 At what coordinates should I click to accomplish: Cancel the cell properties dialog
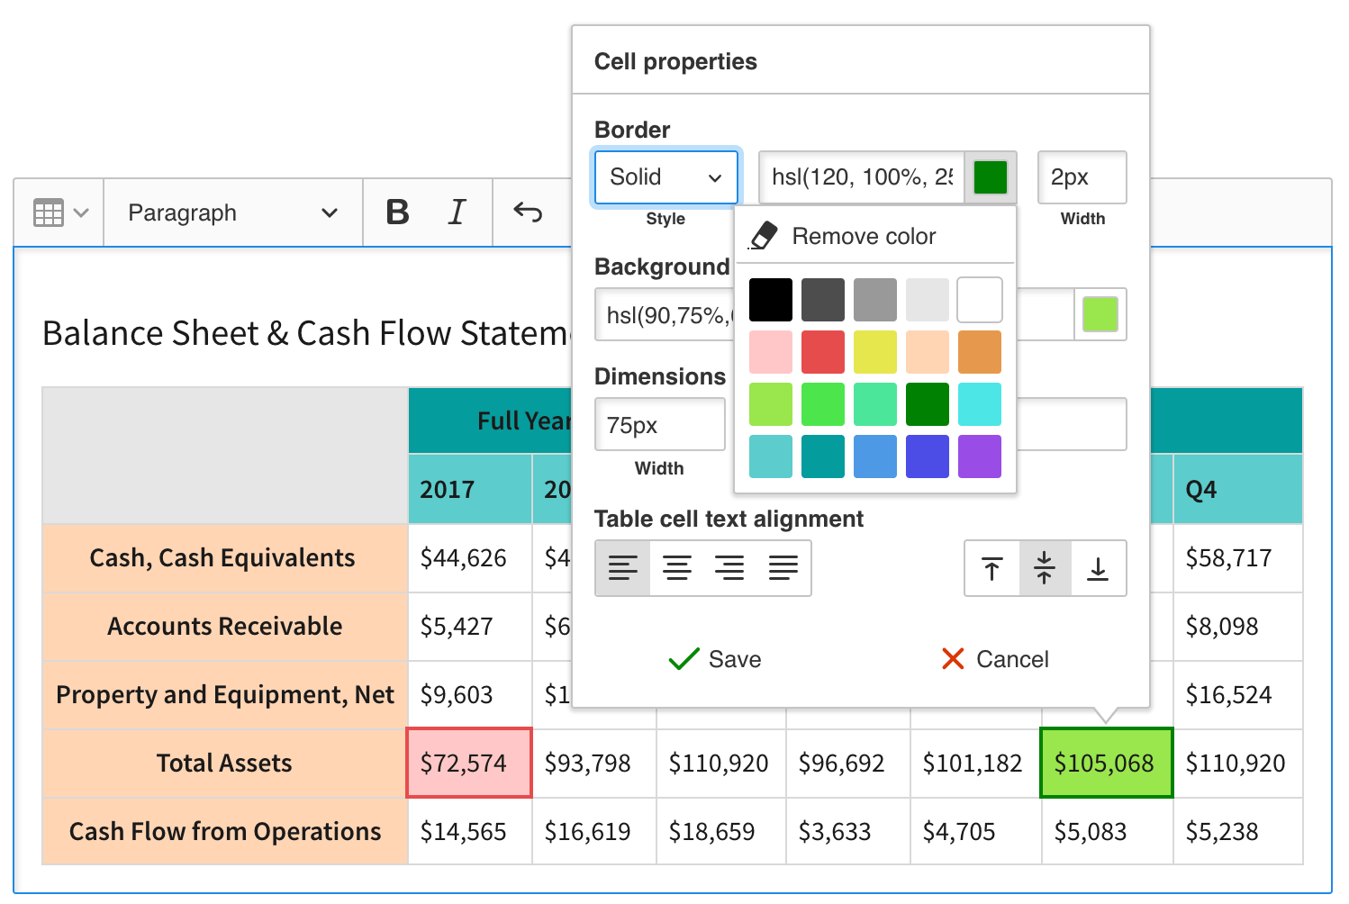coord(995,659)
